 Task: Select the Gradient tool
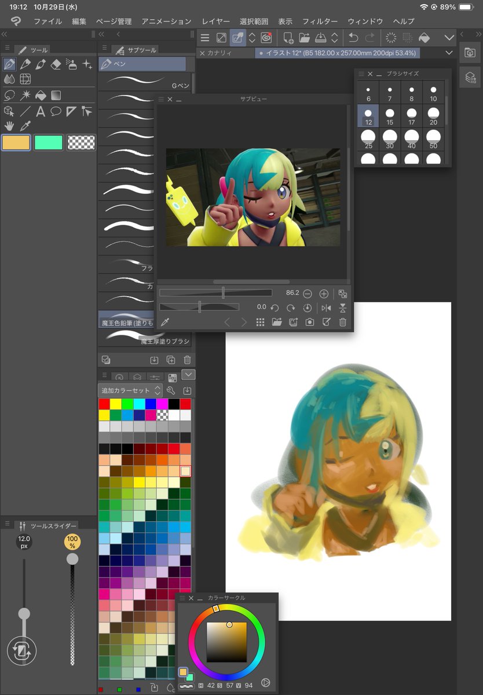click(56, 95)
